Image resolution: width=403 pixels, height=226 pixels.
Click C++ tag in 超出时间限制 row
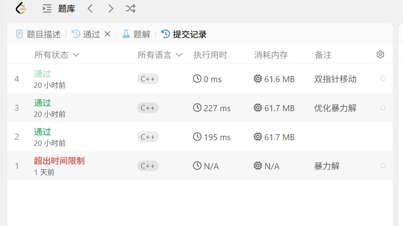(148, 166)
